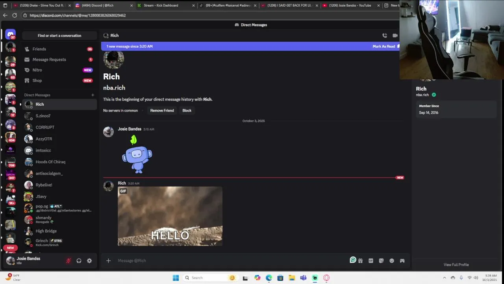Open Grammarly icon in message box
Image resolution: width=504 pixels, height=284 pixels.
tap(353, 260)
